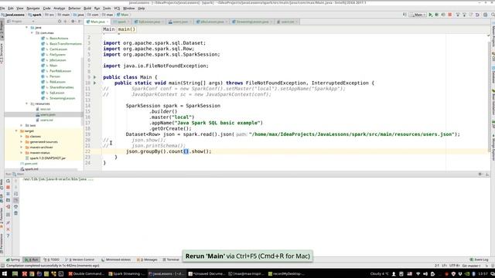
Task: Select the SqlLesson class in the project tree
Action: coord(56,93)
